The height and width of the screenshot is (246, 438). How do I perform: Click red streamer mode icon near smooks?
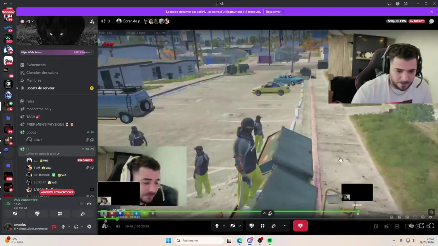click(54, 227)
